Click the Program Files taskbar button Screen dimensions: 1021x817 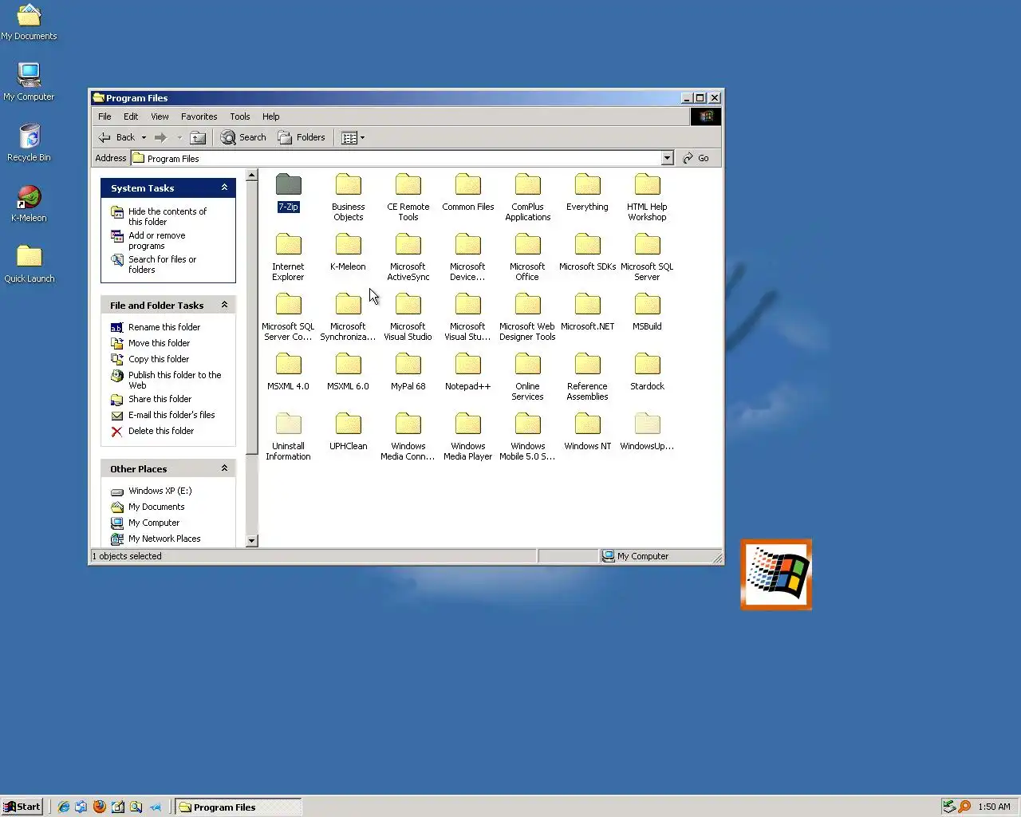pyautogui.click(x=238, y=807)
